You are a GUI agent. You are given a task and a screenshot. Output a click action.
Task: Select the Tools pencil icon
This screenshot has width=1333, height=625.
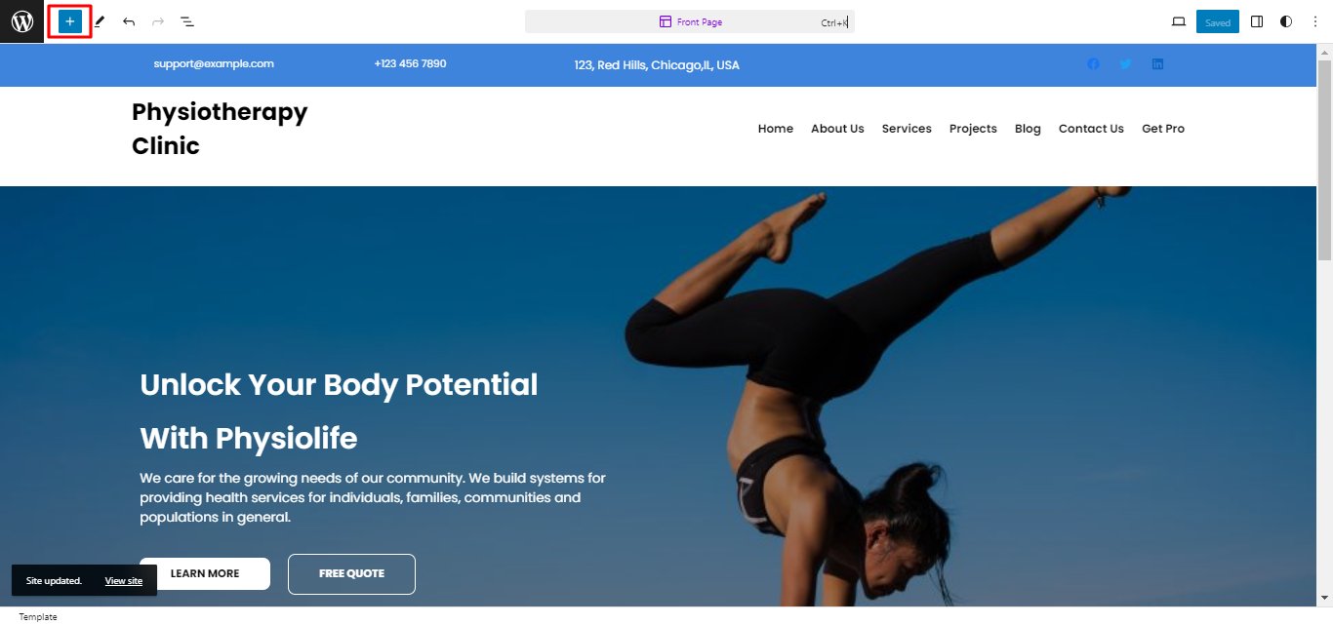click(100, 21)
